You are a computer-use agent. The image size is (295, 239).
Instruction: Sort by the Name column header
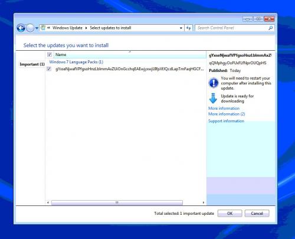(x=130, y=55)
